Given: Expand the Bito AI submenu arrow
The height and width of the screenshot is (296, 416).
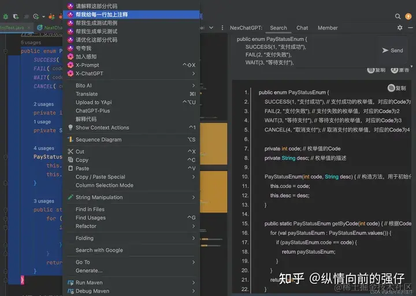Looking at the screenshot, I should click(x=194, y=85).
